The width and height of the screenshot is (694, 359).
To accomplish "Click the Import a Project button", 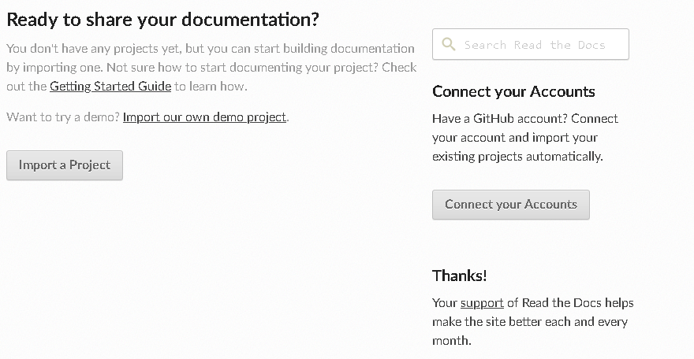I will click(65, 165).
